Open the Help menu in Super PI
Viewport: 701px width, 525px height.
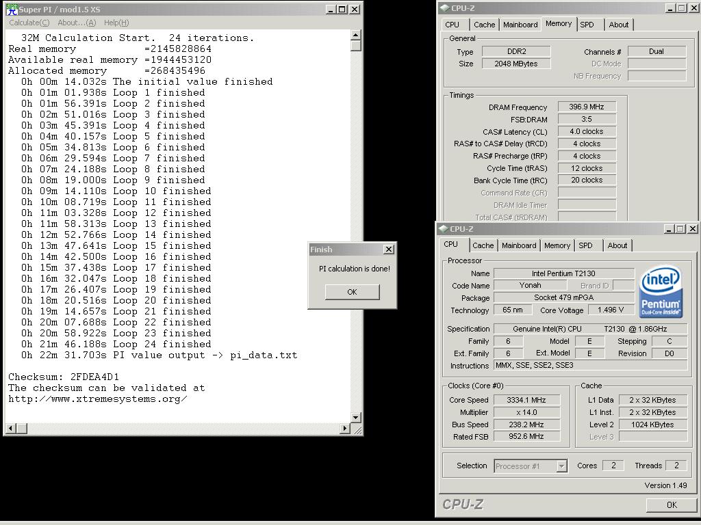click(x=116, y=23)
